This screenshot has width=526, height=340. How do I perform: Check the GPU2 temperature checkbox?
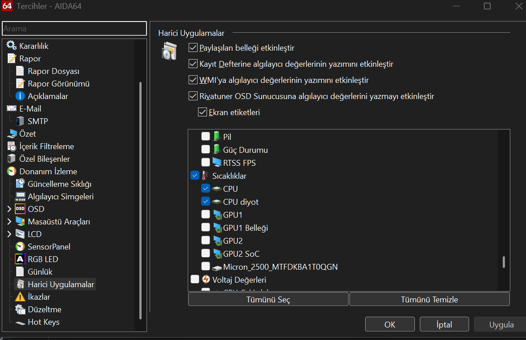pos(206,241)
